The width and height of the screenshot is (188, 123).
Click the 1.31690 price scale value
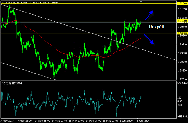(x=182, y=9)
